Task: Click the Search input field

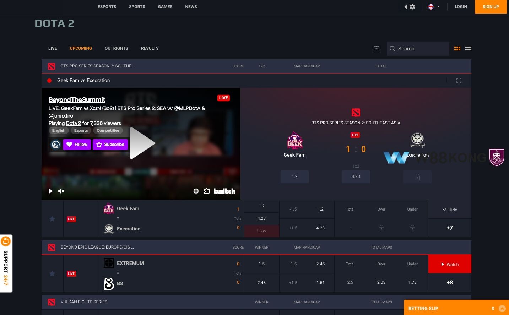Action: coord(418,49)
